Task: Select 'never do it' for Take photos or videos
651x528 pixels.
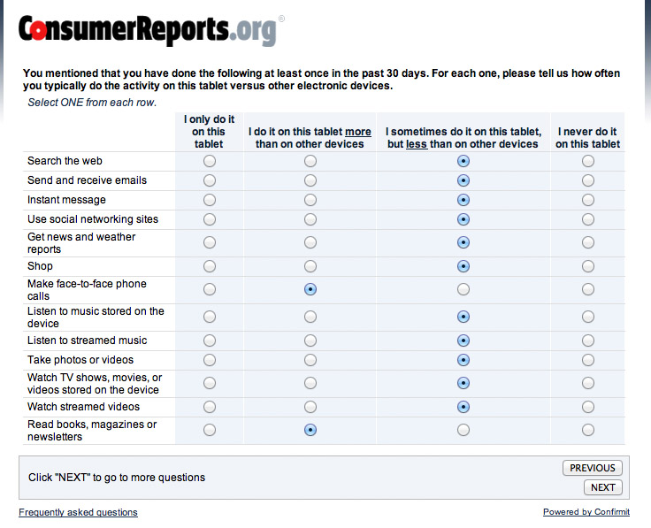Action: (588, 360)
